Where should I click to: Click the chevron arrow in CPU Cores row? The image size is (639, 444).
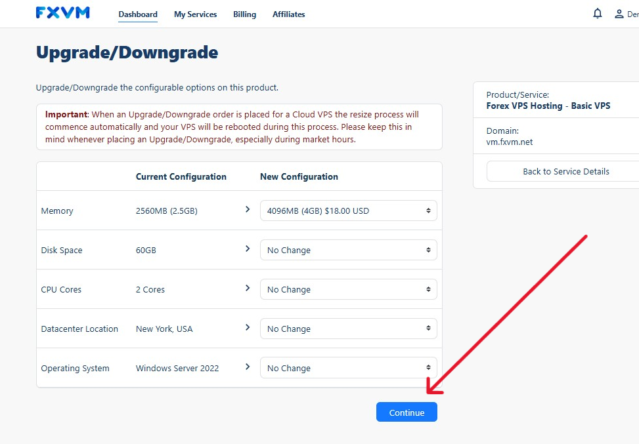pyautogui.click(x=248, y=288)
